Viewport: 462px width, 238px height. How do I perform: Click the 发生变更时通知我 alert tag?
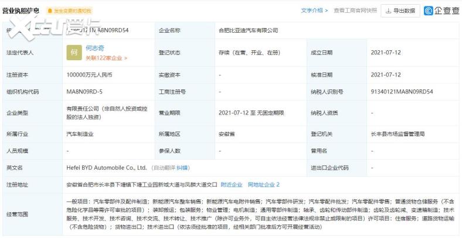(70, 11)
